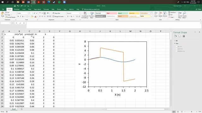Undo the last action

click(18, 6)
